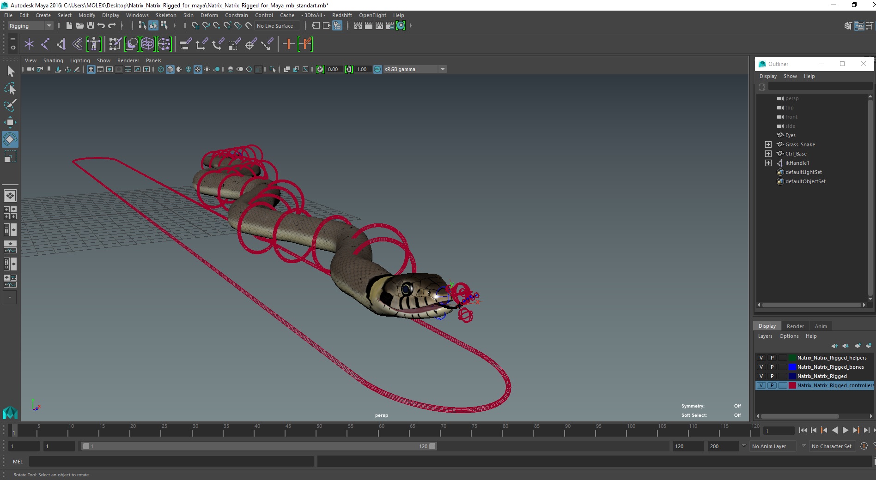
Task: Redo action arrow icon
Action: (112, 26)
